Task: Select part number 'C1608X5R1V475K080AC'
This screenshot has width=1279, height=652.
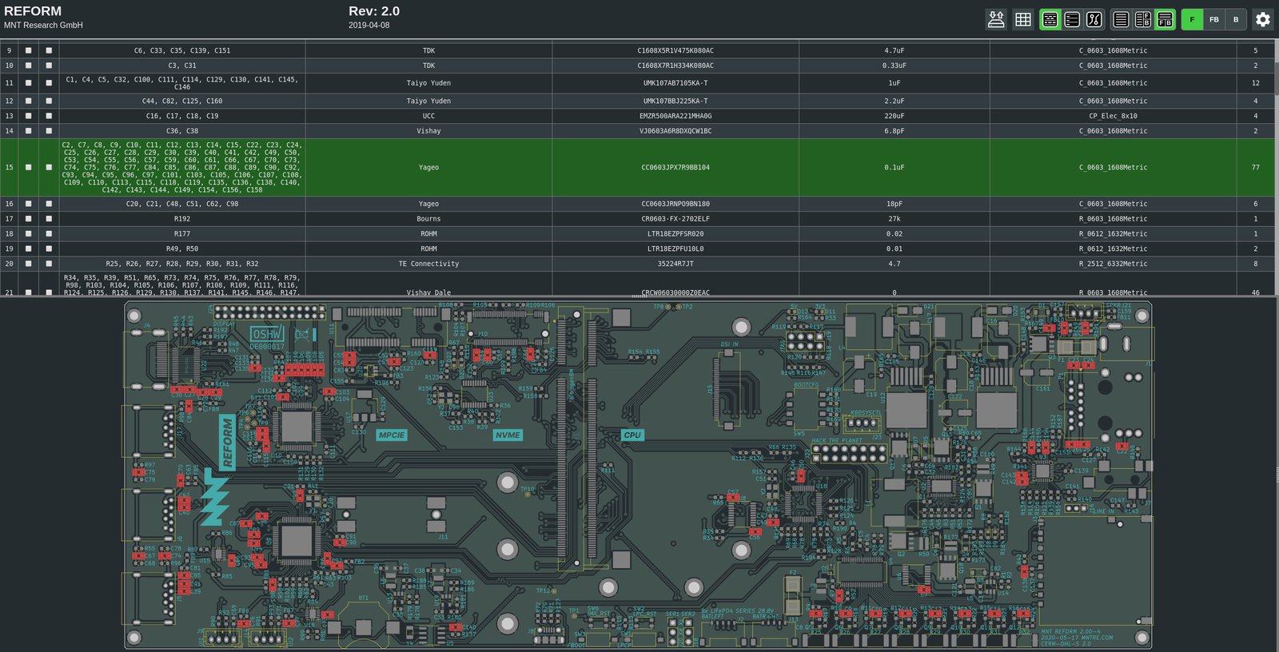Action: [675, 50]
